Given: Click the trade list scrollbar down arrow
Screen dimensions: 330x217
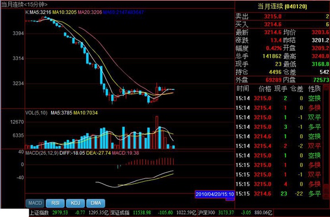Looking at the screenshot, I should pos(327,197).
